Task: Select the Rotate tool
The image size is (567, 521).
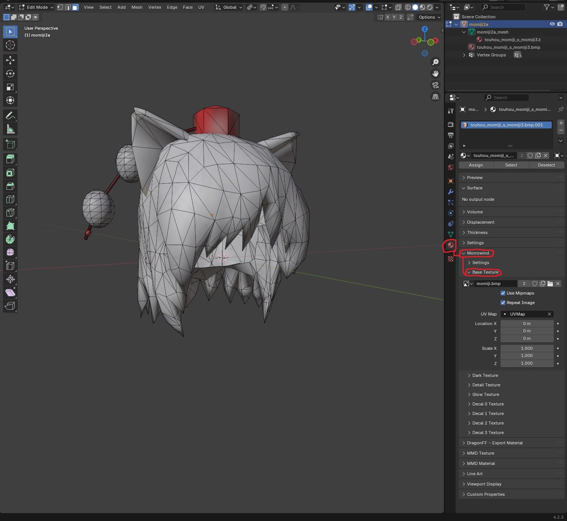Action: (10, 74)
